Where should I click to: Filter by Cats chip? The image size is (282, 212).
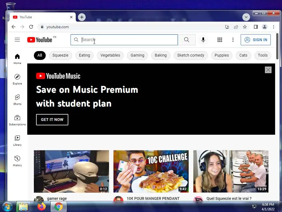tap(243, 55)
